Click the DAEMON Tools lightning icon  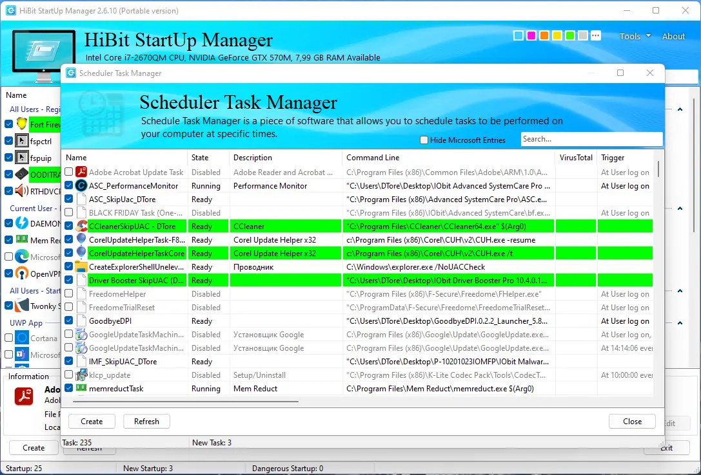tap(21, 223)
